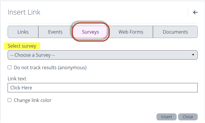Click the Insert Link dialog title
205x123 pixels.
(24, 12)
